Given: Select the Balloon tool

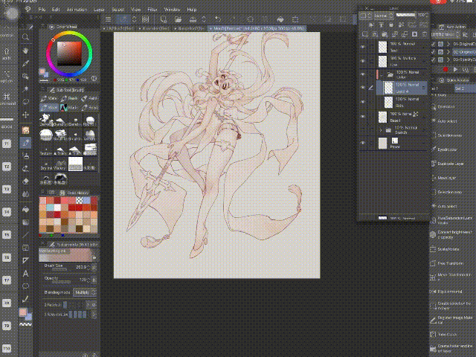Looking at the screenshot, I should 26,286.
